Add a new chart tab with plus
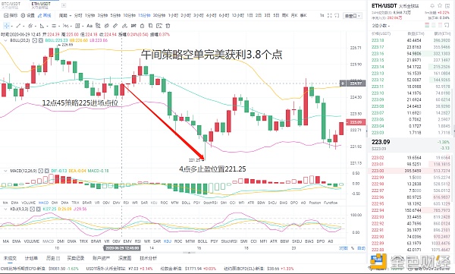455x274 pixels. click(64, 5)
